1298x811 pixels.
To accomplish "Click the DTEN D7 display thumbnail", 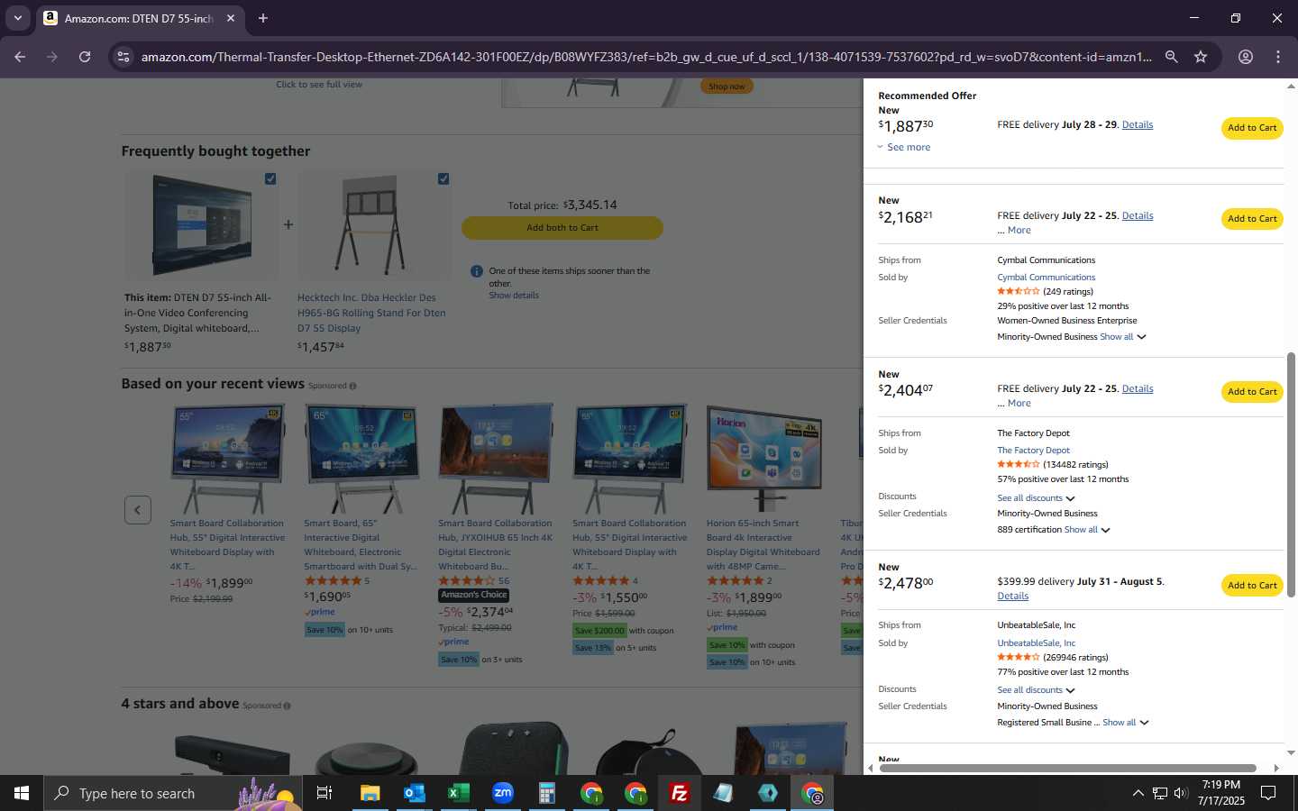I will [202, 224].
